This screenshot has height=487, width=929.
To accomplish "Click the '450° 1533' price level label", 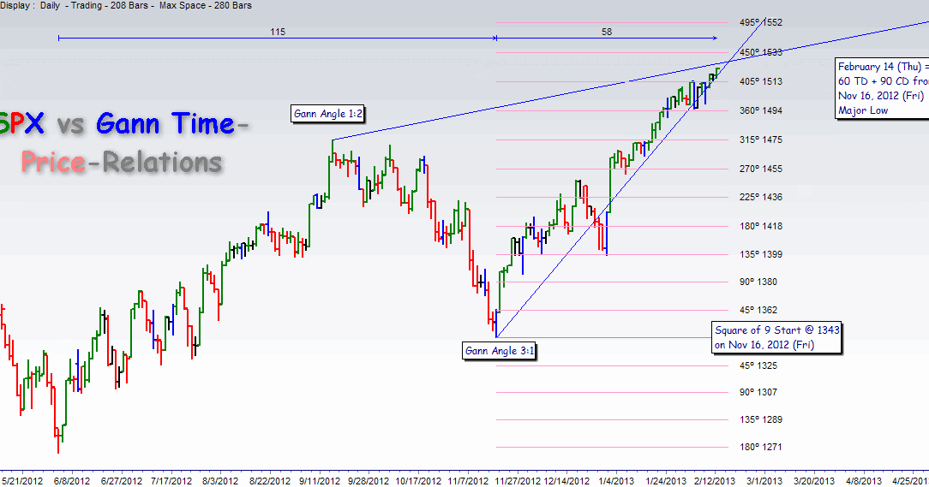I will [x=761, y=52].
